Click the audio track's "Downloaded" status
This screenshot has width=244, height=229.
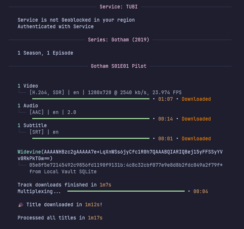[196, 119]
